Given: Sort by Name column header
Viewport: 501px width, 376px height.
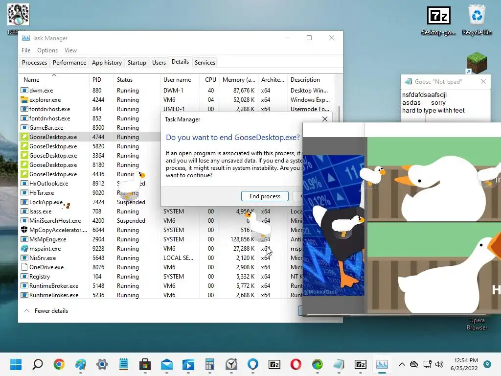Looking at the screenshot, I should point(54,80).
